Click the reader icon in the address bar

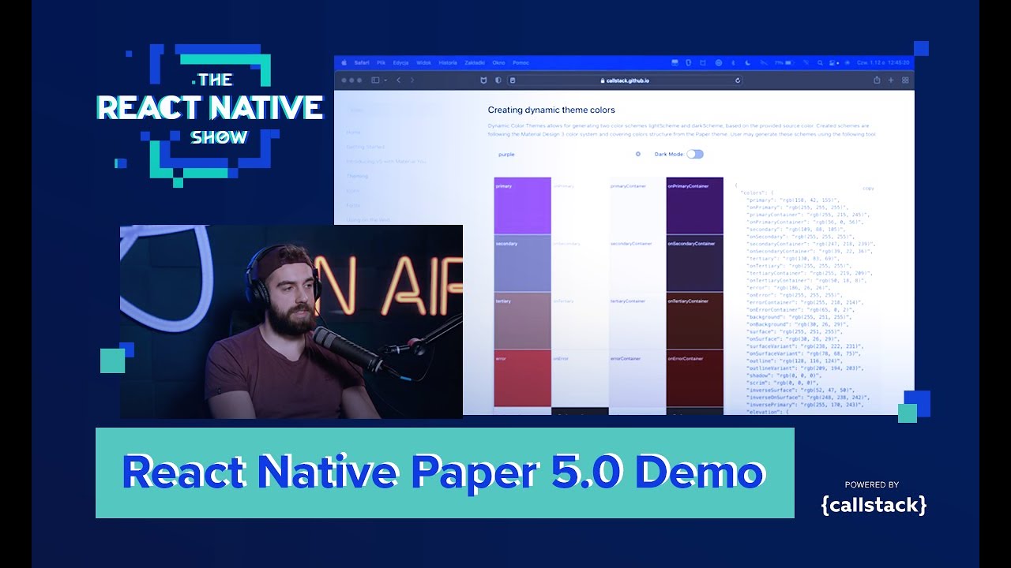513,80
